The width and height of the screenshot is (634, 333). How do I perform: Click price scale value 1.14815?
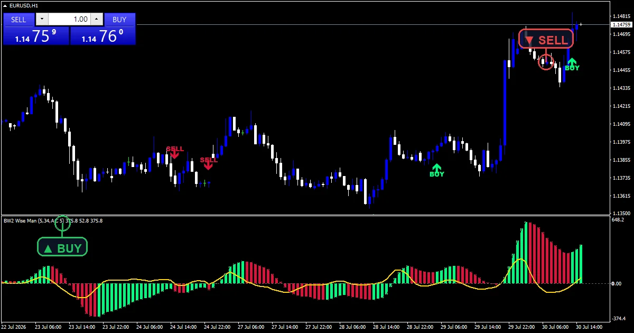[x=621, y=16]
